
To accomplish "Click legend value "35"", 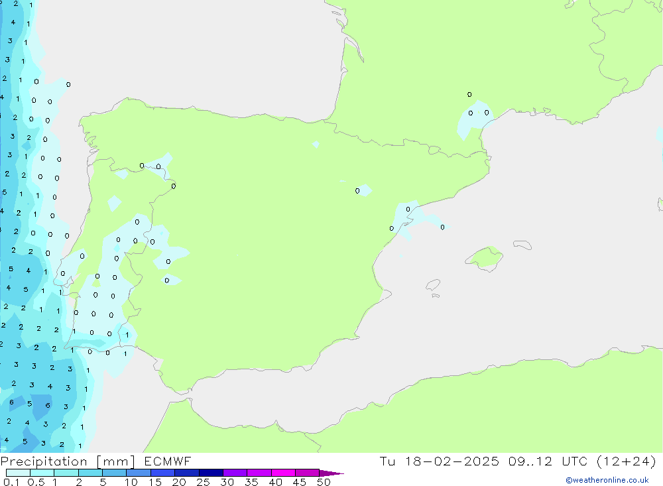I will click(251, 482).
